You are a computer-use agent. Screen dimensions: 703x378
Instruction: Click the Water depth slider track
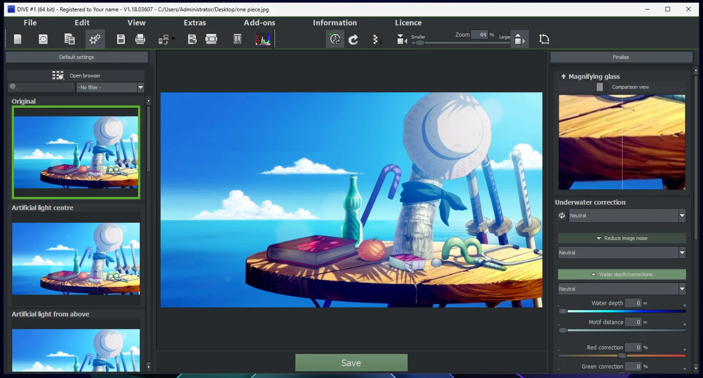[x=626, y=311]
